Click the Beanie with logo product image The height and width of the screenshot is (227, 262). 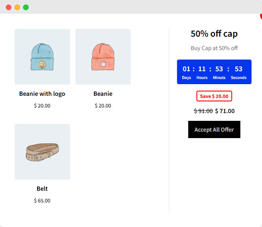42,57
